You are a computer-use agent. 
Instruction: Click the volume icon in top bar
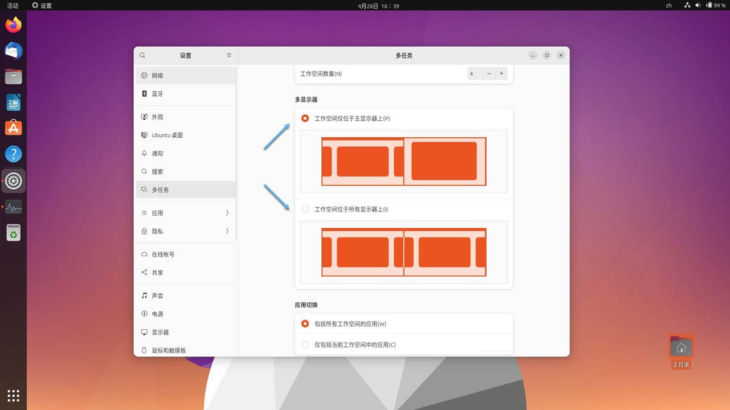coord(698,5)
